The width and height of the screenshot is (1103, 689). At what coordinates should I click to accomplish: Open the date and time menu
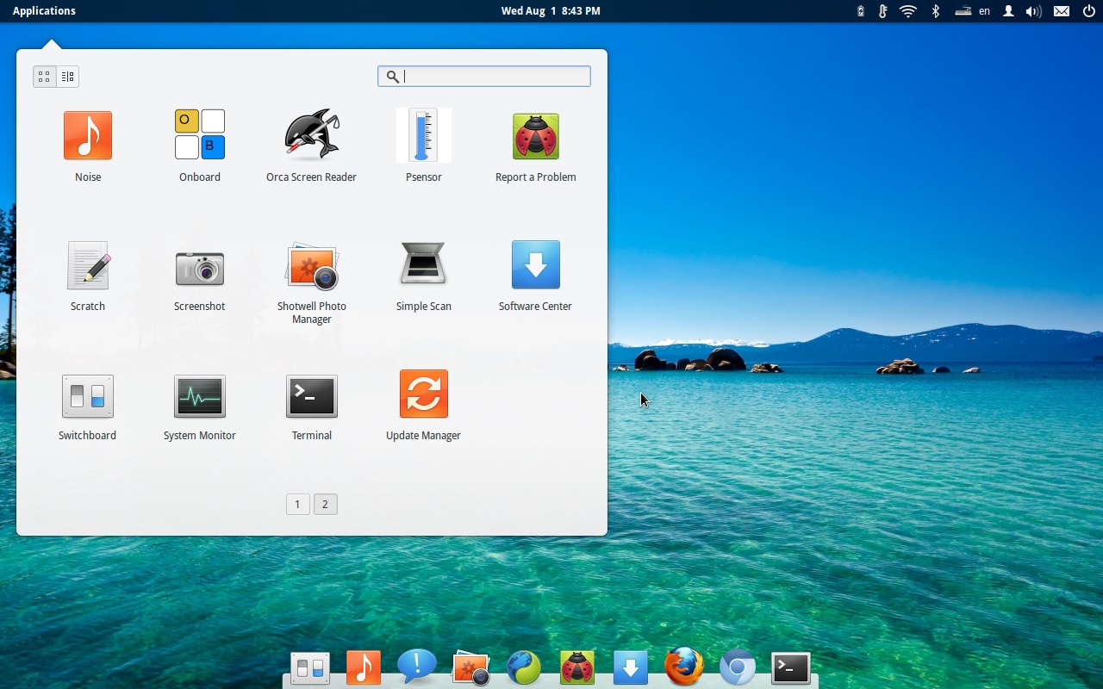tap(551, 11)
